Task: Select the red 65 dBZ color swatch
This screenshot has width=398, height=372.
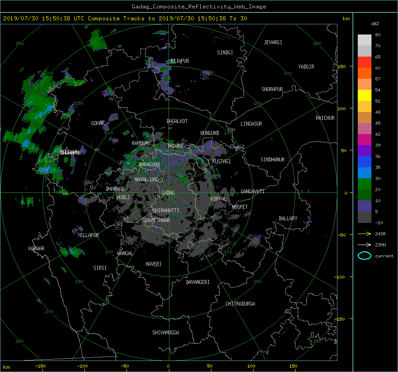Action: 364,62
